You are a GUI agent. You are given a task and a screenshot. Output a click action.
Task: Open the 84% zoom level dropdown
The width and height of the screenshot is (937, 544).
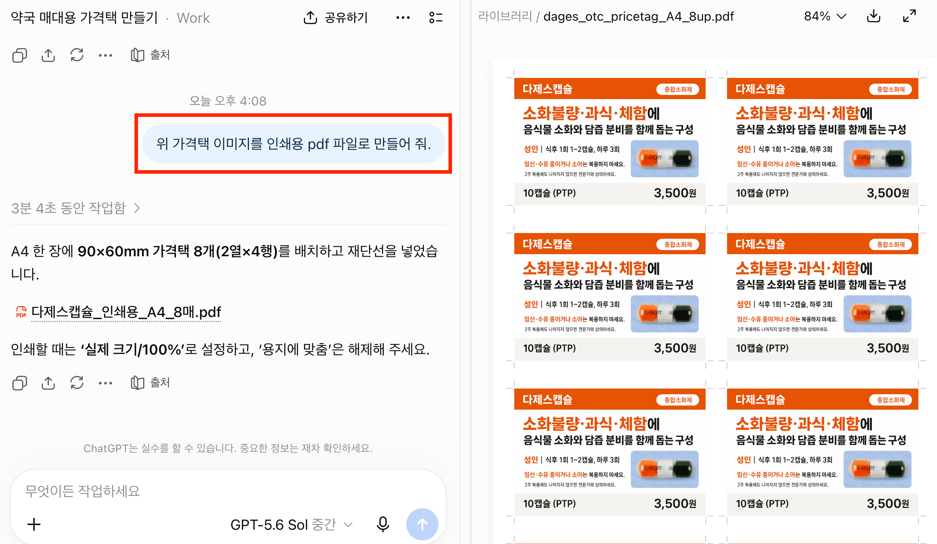pyautogui.click(x=825, y=16)
